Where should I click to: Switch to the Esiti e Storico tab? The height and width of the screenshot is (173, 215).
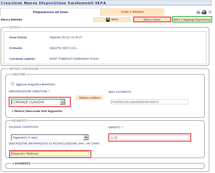pos(132,12)
